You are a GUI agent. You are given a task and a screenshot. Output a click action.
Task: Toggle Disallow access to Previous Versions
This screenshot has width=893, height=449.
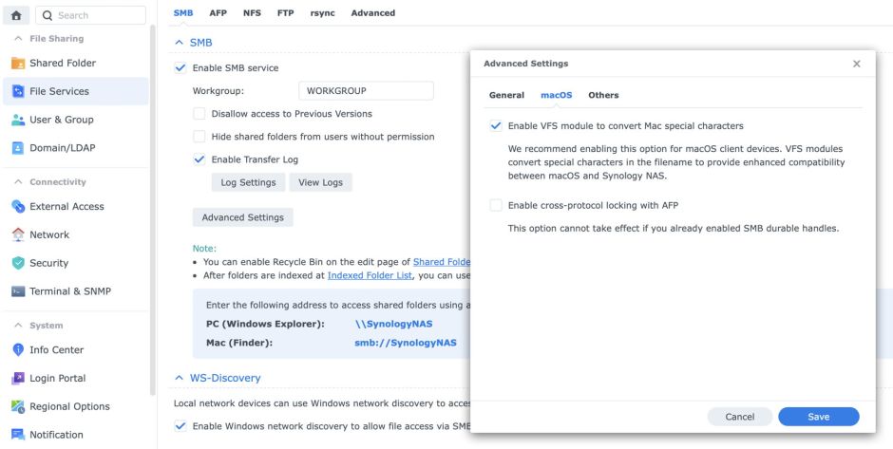199,114
